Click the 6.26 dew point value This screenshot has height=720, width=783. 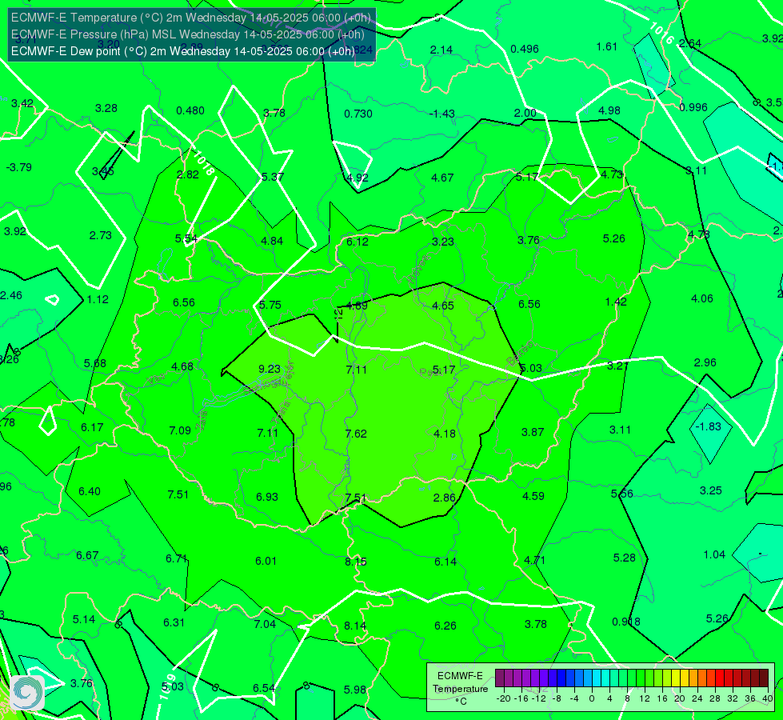(445, 626)
